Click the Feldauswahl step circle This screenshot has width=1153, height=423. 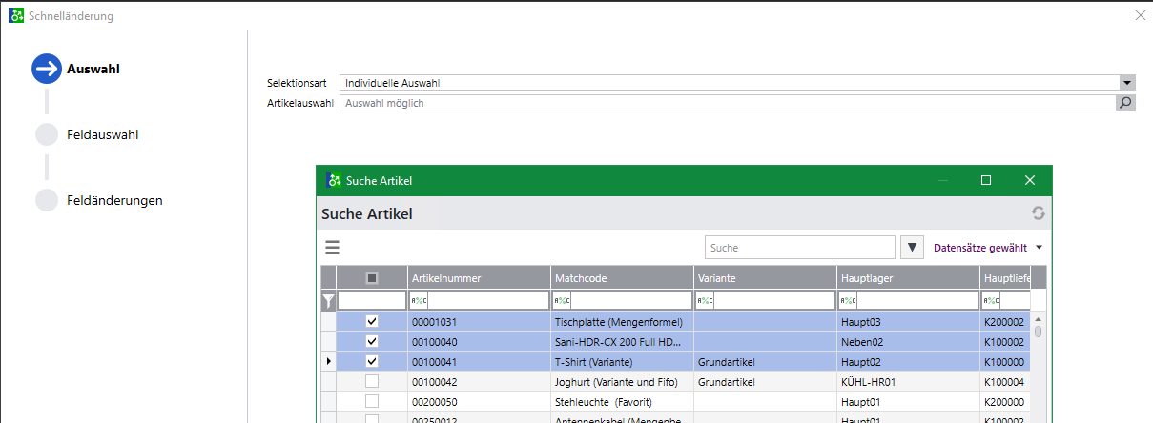pyautogui.click(x=47, y=134)
